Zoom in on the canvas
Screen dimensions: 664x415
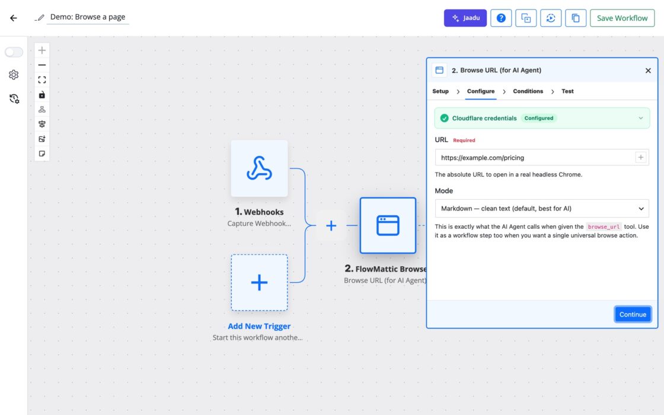click(x=42, y=50)
